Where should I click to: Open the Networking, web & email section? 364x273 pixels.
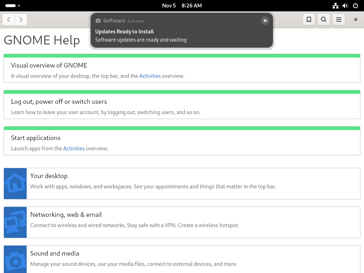182,223
